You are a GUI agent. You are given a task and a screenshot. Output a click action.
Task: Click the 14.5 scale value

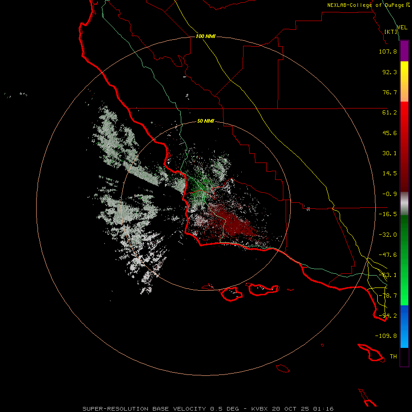(x=390, y=173)
